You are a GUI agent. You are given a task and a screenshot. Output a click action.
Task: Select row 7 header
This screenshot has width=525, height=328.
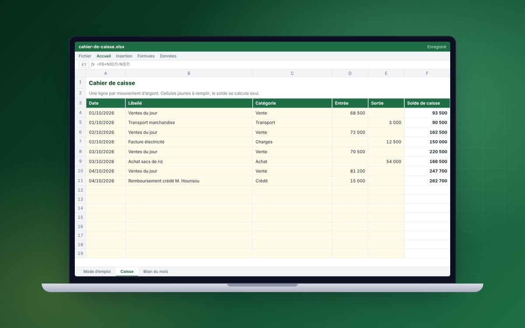(80, 142)
